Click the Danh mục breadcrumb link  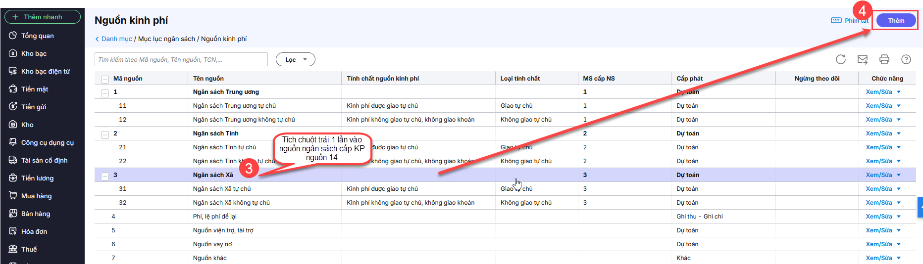116,39
